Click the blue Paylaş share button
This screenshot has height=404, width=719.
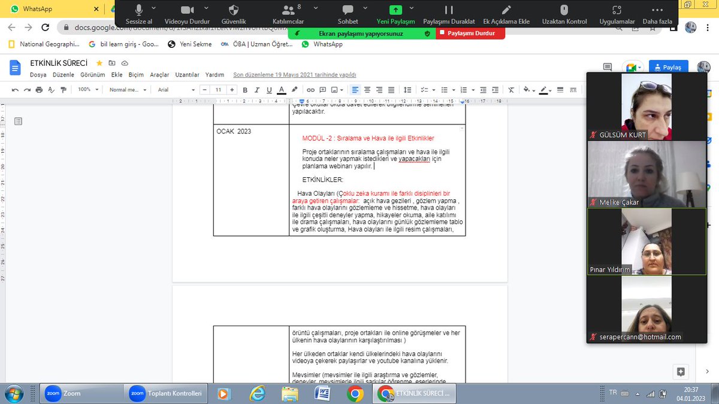click(669, 68)
